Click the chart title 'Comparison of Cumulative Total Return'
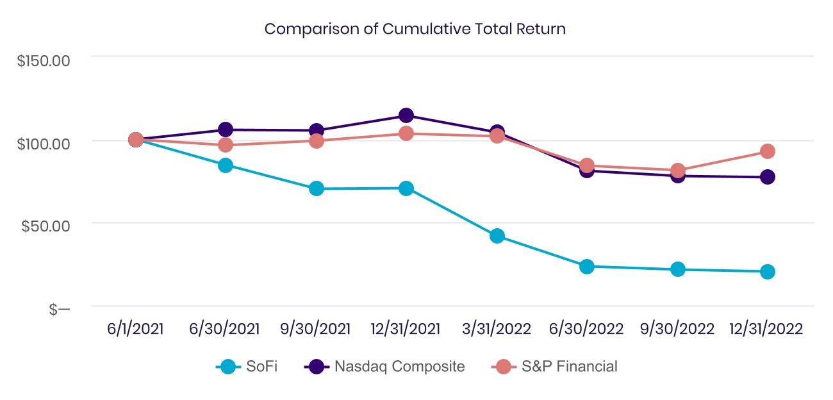This screenshot has height=400, width=833. 415,29
